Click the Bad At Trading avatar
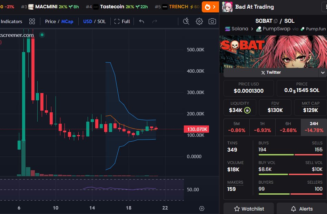 click(x=227, y=7)
